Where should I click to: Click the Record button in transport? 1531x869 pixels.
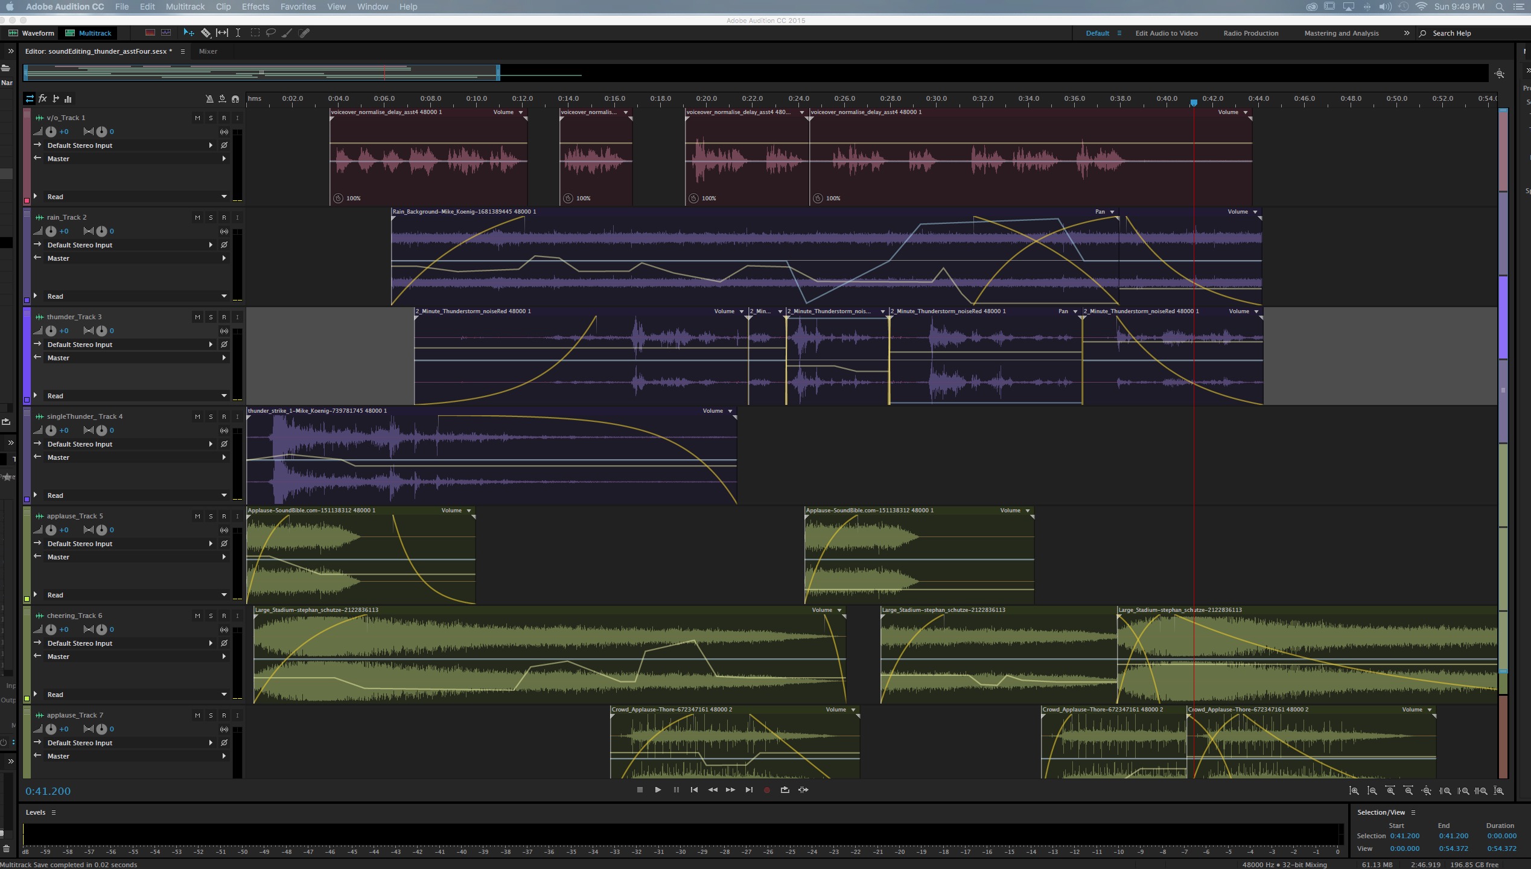(767, 790)
